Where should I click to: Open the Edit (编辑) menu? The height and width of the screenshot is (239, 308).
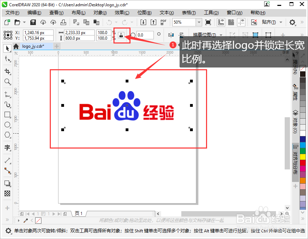pyautogui.click(x=34, y=13)
